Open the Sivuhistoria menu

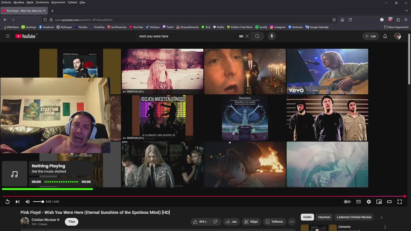tap(42, 2)
